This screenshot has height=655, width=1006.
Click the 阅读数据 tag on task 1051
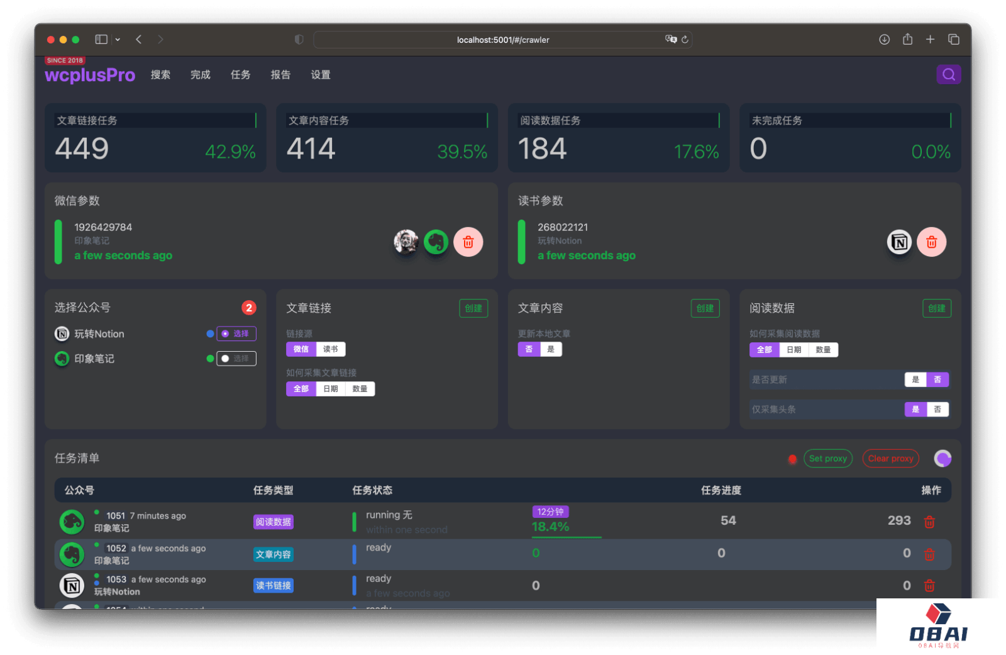(x=274, y=522)
